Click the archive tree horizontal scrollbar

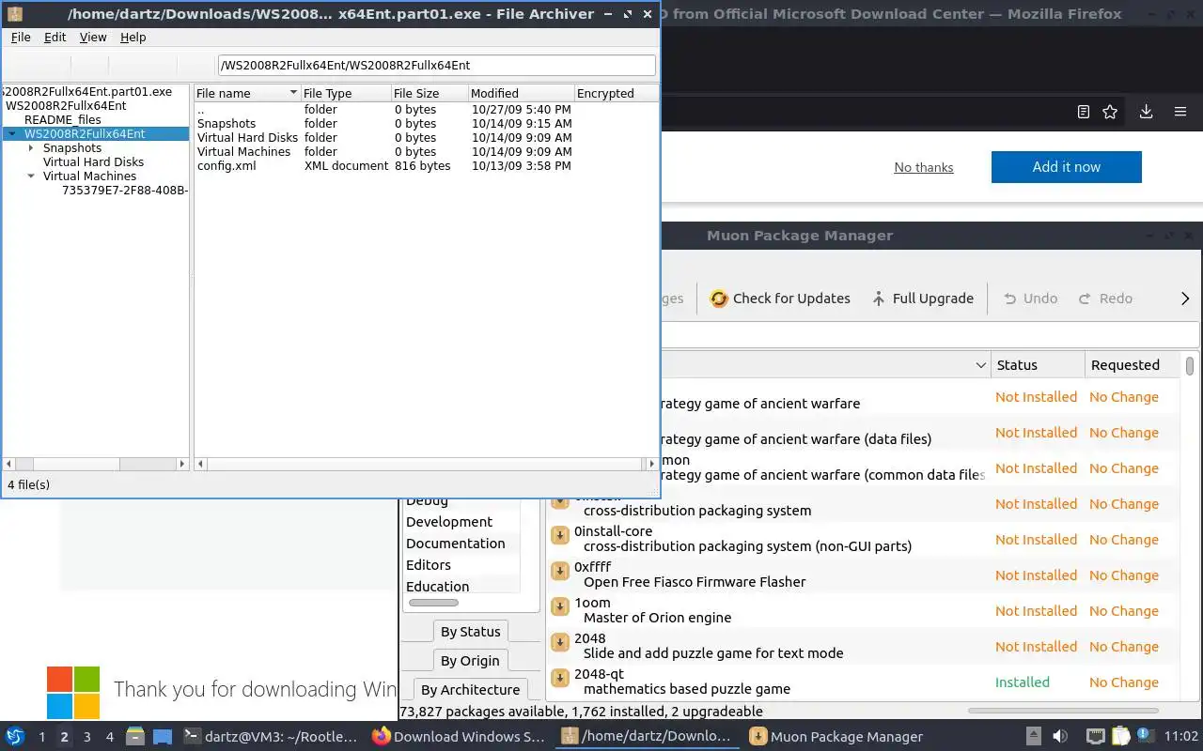[97, 464]
